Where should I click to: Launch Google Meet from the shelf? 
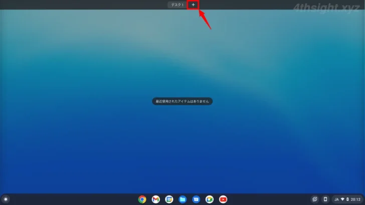(210, 199)
